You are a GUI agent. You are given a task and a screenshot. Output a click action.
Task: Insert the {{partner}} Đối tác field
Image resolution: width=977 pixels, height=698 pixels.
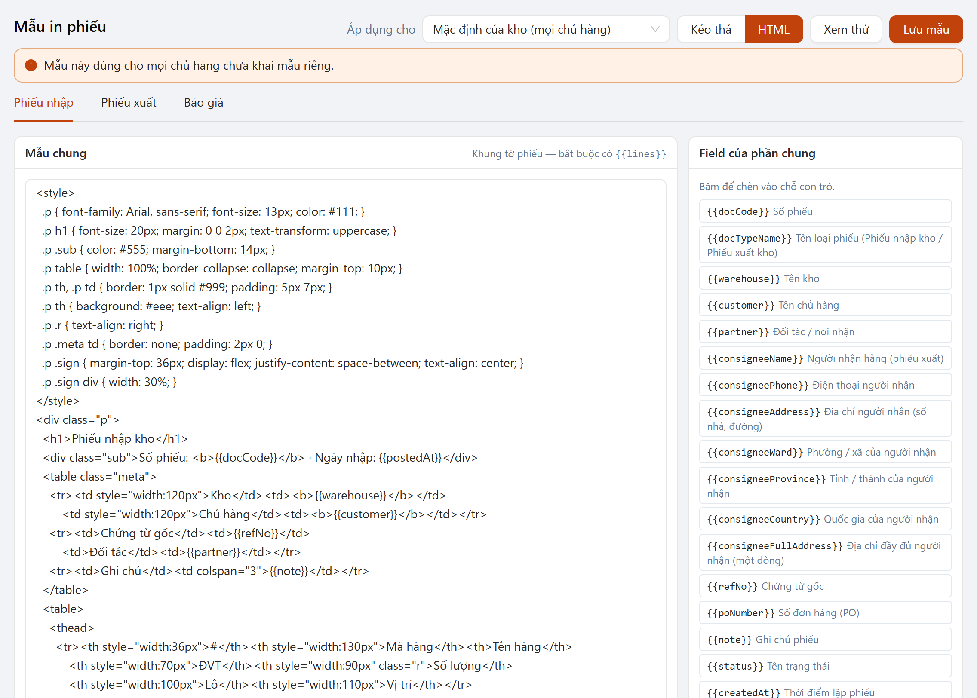(x=825, y=332)
